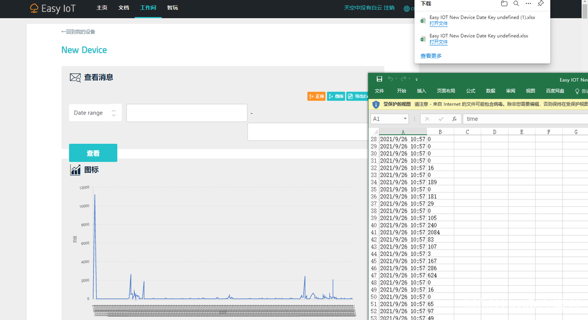The image size is (588, 320).
Task: Click the search downloads magnifier icon
Action: [x=516, y=4]
